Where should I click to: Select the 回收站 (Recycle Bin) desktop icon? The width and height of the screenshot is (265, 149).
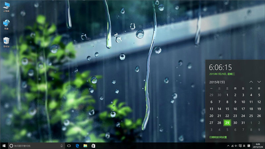click(6, 42)
